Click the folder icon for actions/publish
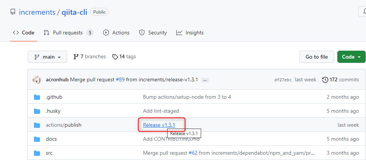366x160 pixels. [37, 125]
